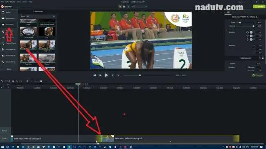
Task: Open the visual properties tab icon
Action: pyautogui.click(x=228, y=12)
